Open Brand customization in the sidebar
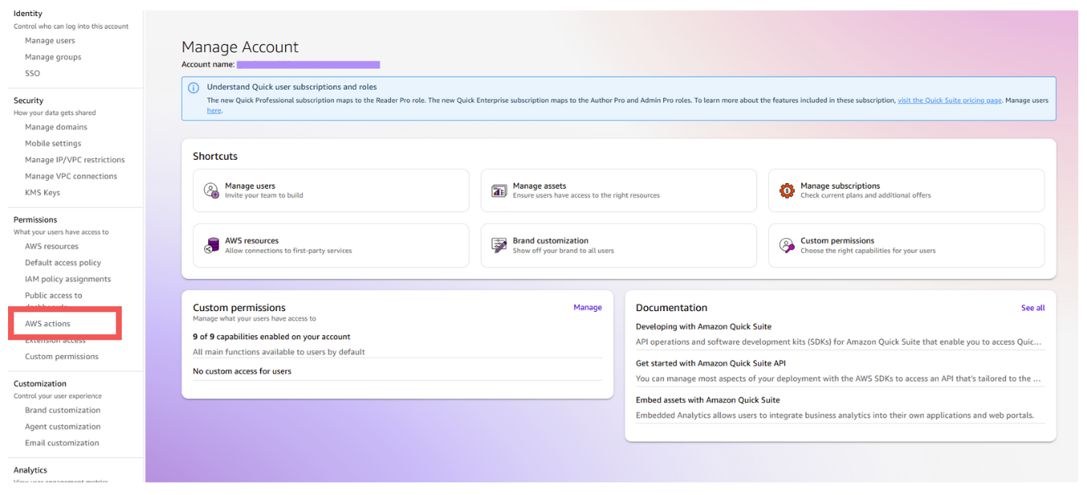 (62, 410)
